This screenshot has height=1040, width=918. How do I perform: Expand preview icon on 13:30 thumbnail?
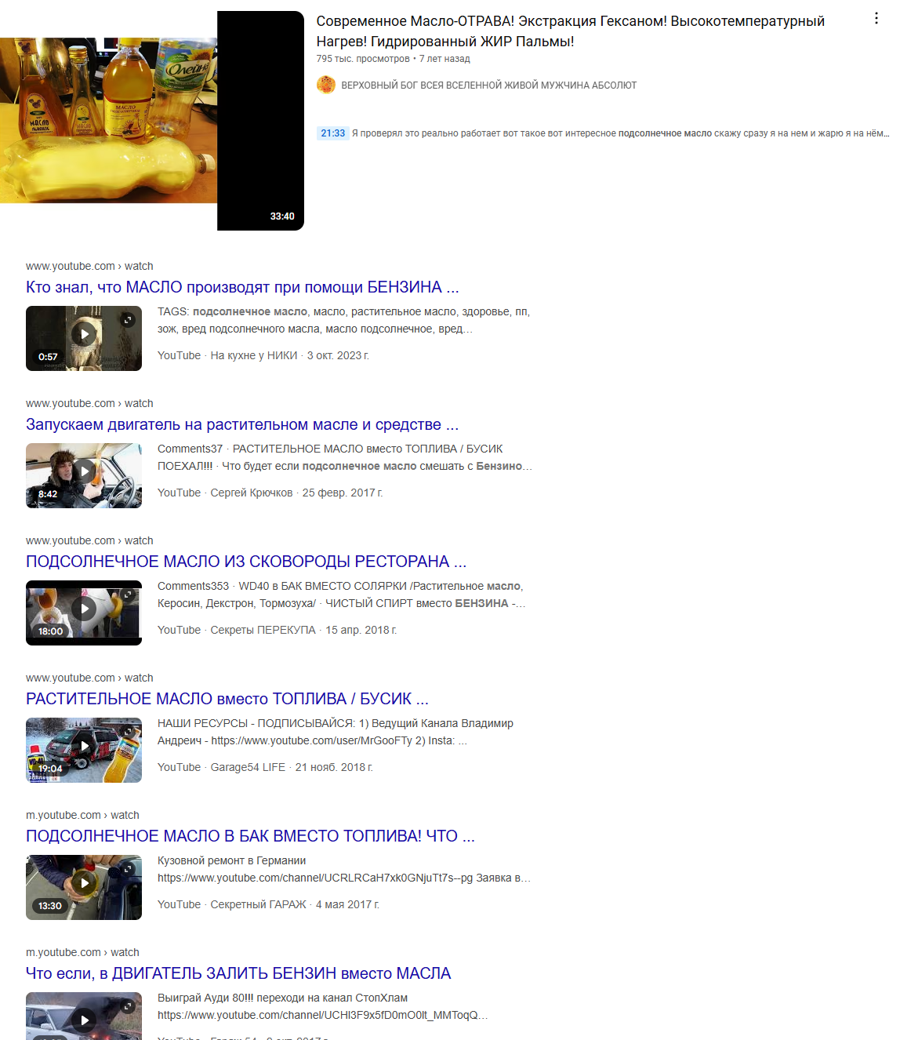pos(128,868)
